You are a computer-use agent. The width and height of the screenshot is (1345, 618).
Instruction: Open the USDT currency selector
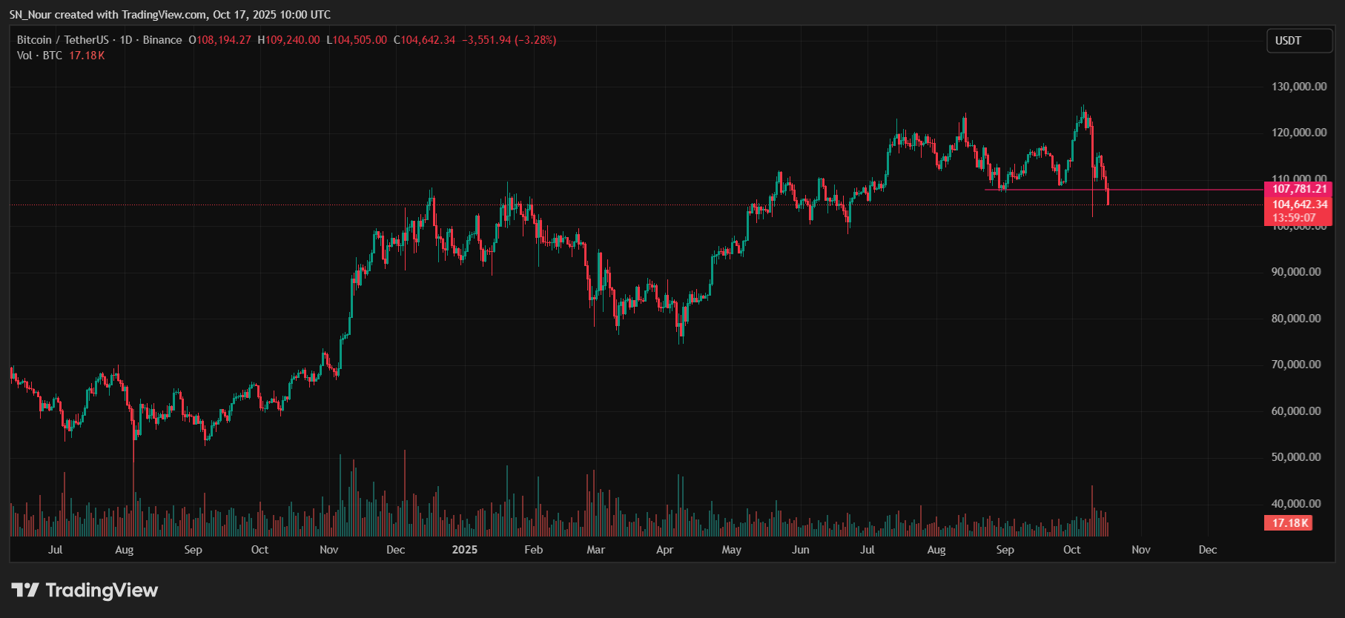pyautogui.click(x=1298, y=41)
